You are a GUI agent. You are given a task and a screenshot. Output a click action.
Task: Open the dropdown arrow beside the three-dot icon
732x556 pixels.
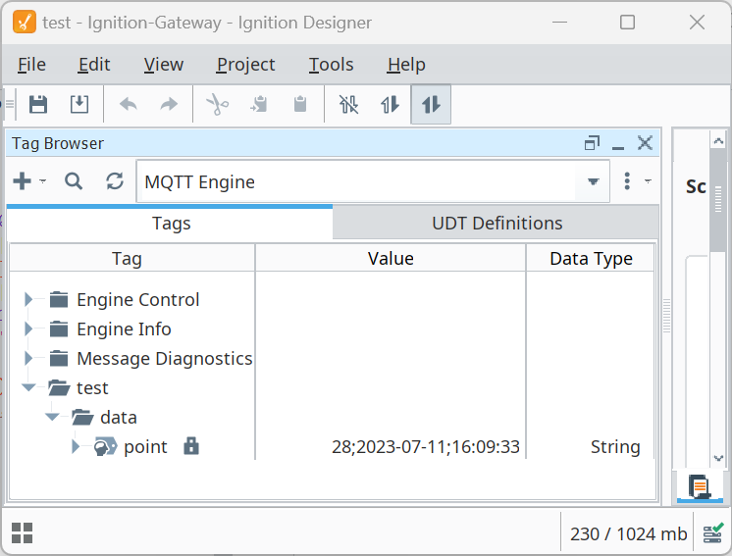coord(648,181)
